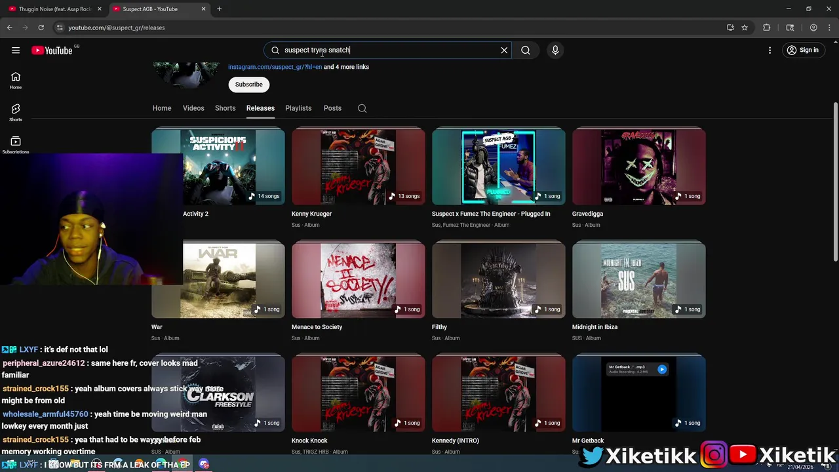Open the instagram.com/suspect_gr link
839x472 pixels.
275,67
